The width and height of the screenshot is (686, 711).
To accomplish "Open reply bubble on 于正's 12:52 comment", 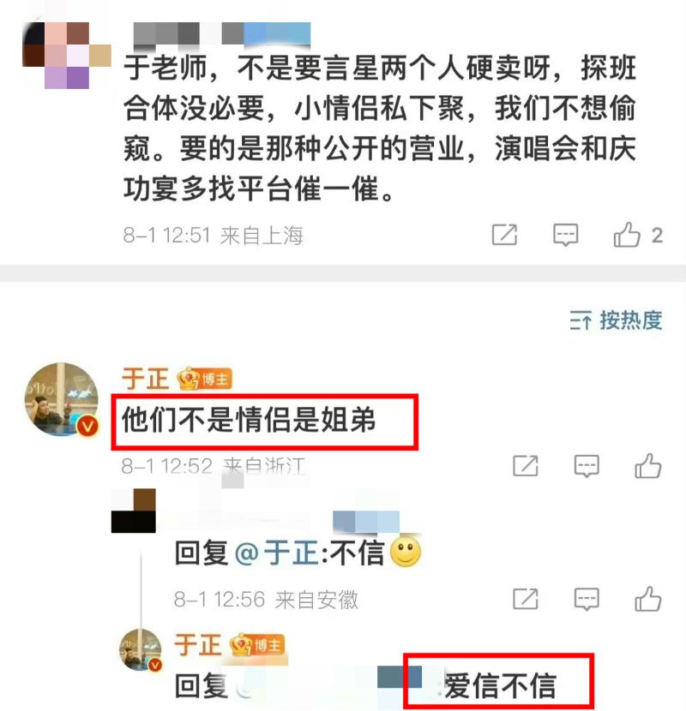I will click(587, 466).
